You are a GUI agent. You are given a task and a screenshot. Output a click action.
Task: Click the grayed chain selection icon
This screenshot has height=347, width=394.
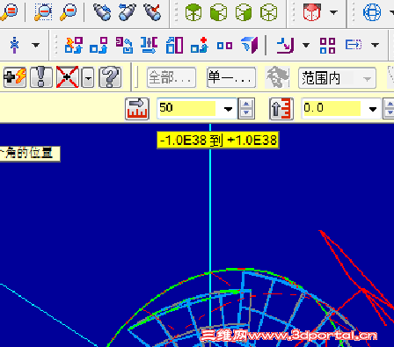coord(277,77)
